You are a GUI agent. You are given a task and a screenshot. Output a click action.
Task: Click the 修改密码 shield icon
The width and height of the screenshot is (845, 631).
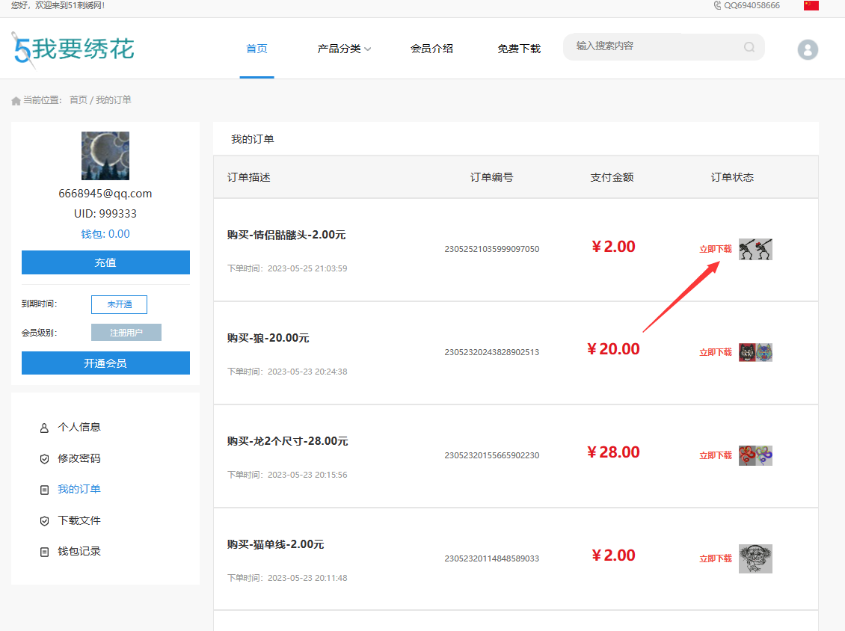44,458
